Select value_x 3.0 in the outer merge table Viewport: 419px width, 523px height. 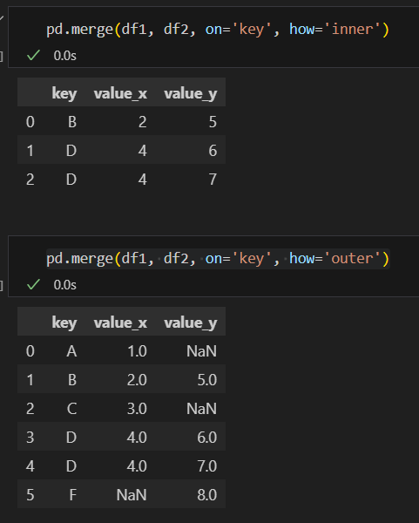[137, 409]
